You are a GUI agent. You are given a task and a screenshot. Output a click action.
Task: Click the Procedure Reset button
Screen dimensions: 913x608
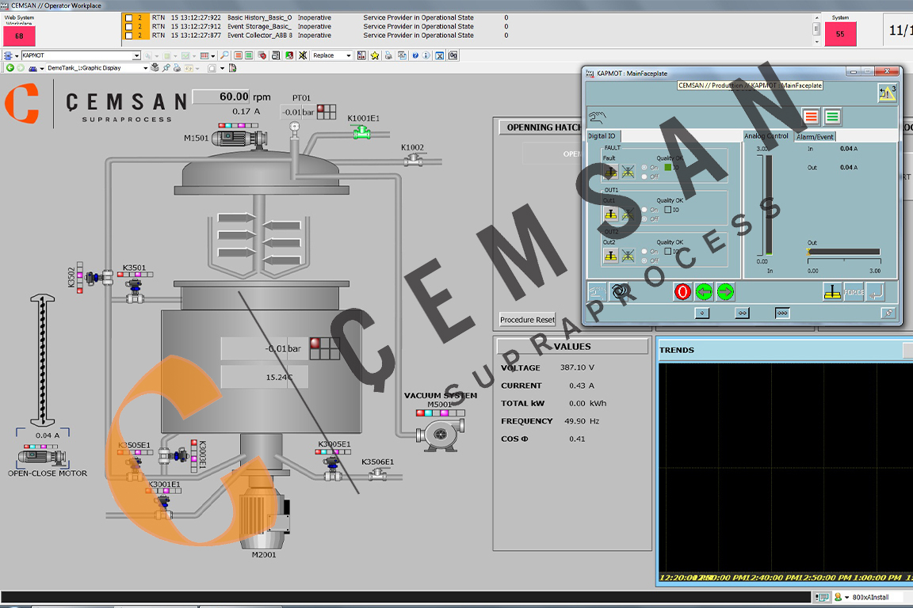coord(527,319)
